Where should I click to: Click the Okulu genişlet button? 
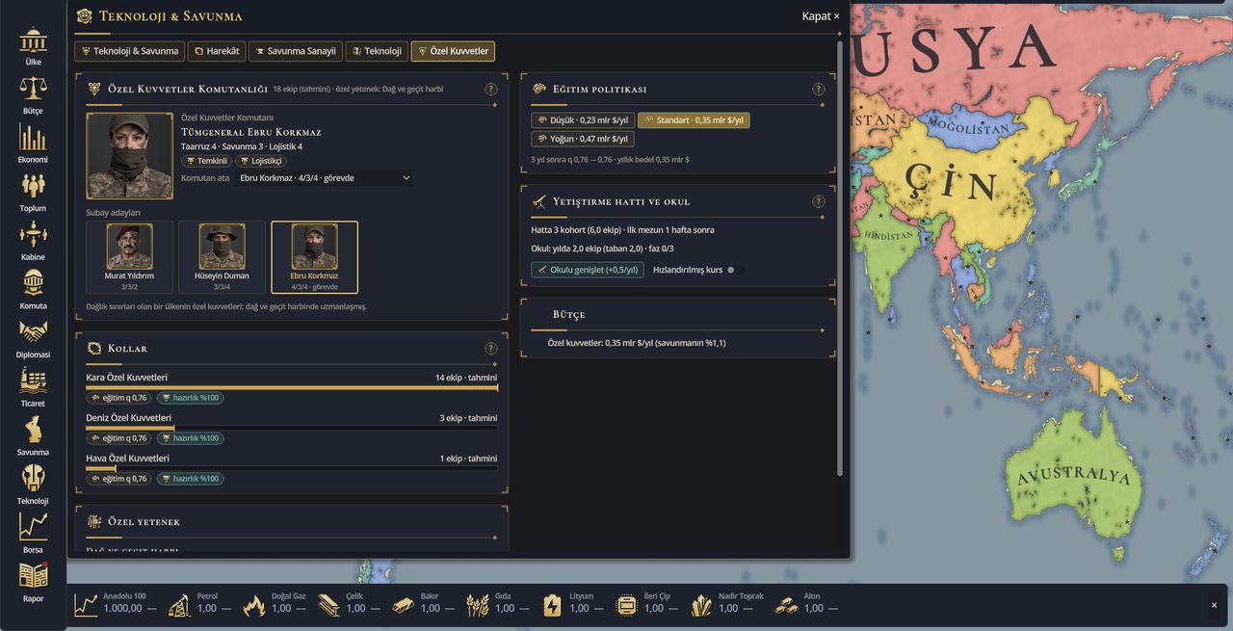(x=588, y=270)
